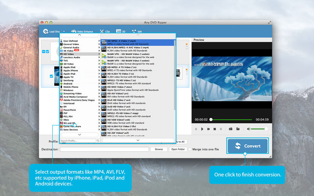The image size is (314, 196).
Task: Click the TVS category icon
Action: [x=62, y=61]
